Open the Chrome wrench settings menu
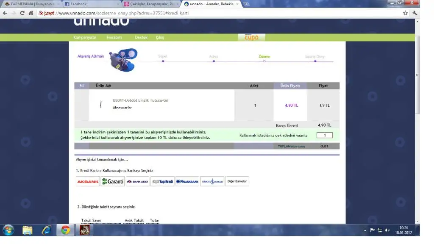Image resolution: width=434 pixels, height=244 pixels. point(415,13)
